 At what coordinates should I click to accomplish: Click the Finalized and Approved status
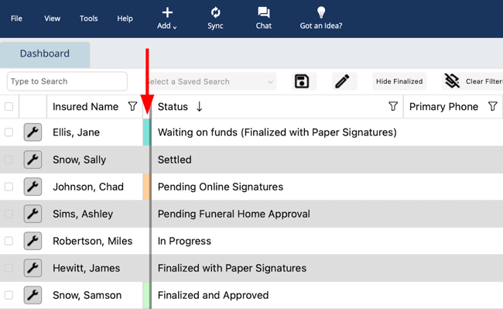coord(213,295)
